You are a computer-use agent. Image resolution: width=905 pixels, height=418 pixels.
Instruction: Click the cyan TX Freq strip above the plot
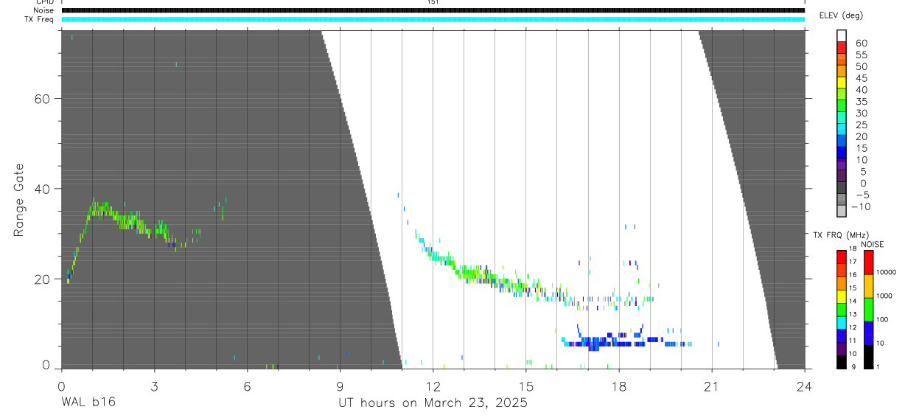point(433,19)
